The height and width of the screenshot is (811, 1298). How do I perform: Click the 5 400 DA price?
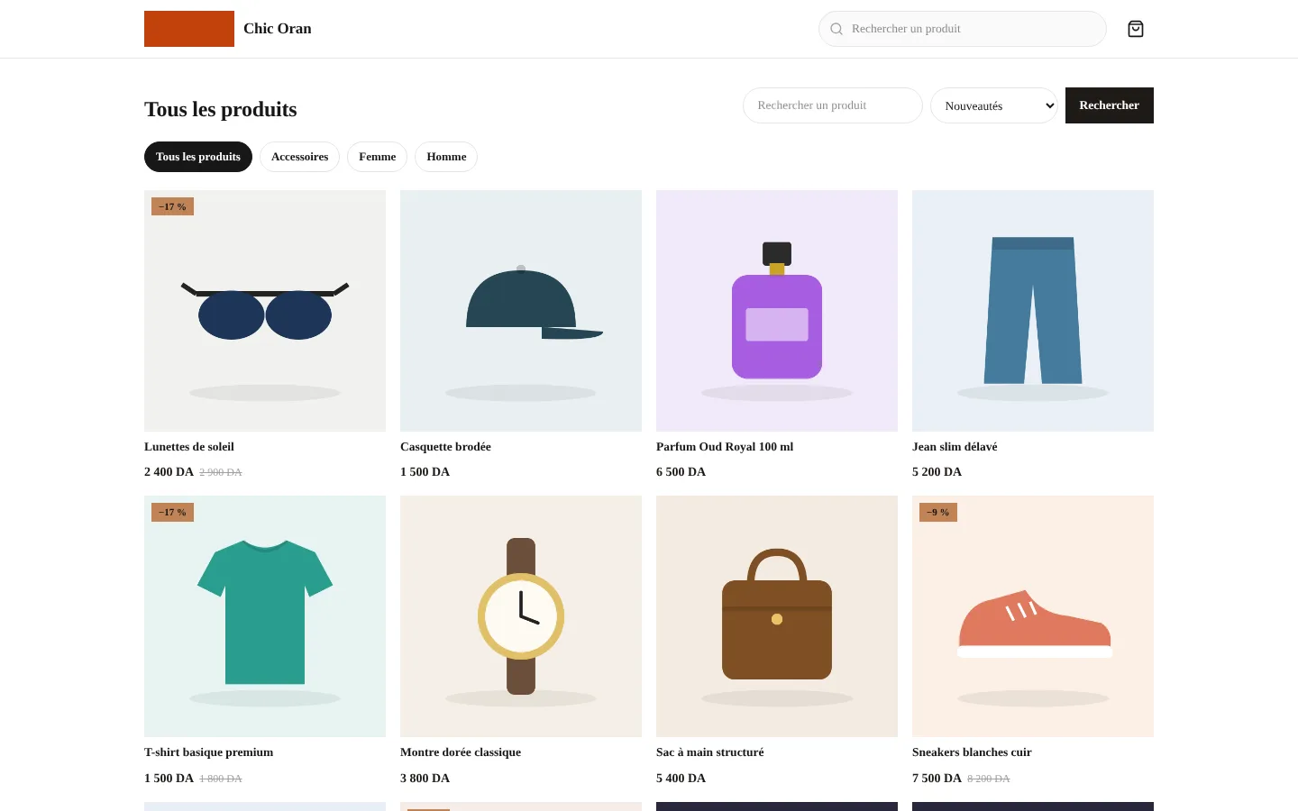681,779
